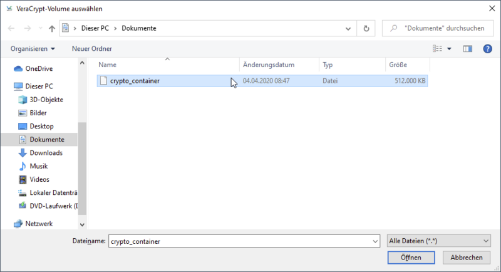Select Netzwerk in the navigation tree
Viewport: 501px width, 272px height.
click(x=39, y=224)
